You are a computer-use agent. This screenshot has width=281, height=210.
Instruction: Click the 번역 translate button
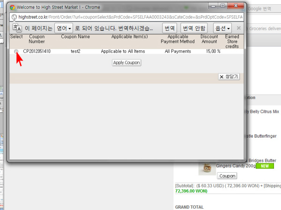click(x=170, y=28)
